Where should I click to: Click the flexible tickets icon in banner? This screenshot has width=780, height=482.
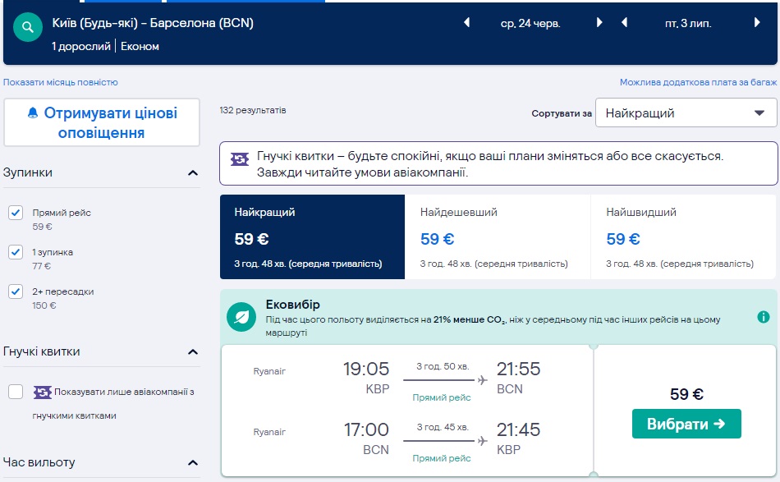click(x=239, y=159)
